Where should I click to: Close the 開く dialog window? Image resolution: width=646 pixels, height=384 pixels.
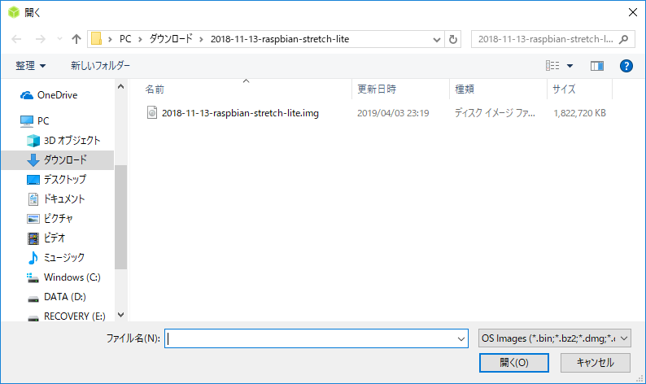(633, 12)
